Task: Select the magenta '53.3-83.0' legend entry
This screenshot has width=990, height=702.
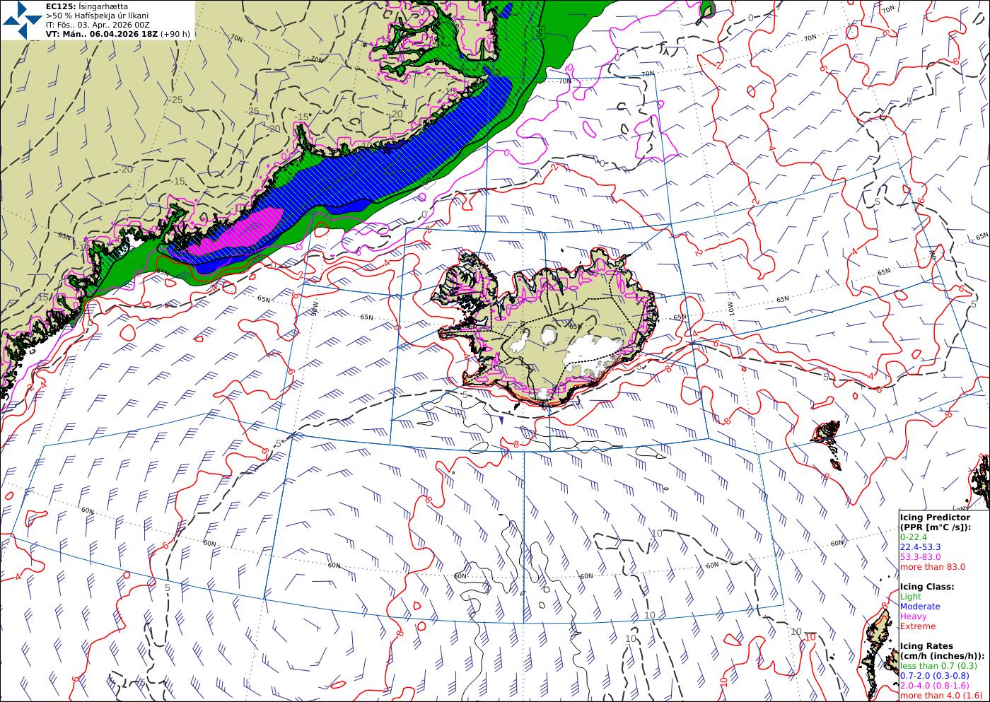Action: coord(920,557)
